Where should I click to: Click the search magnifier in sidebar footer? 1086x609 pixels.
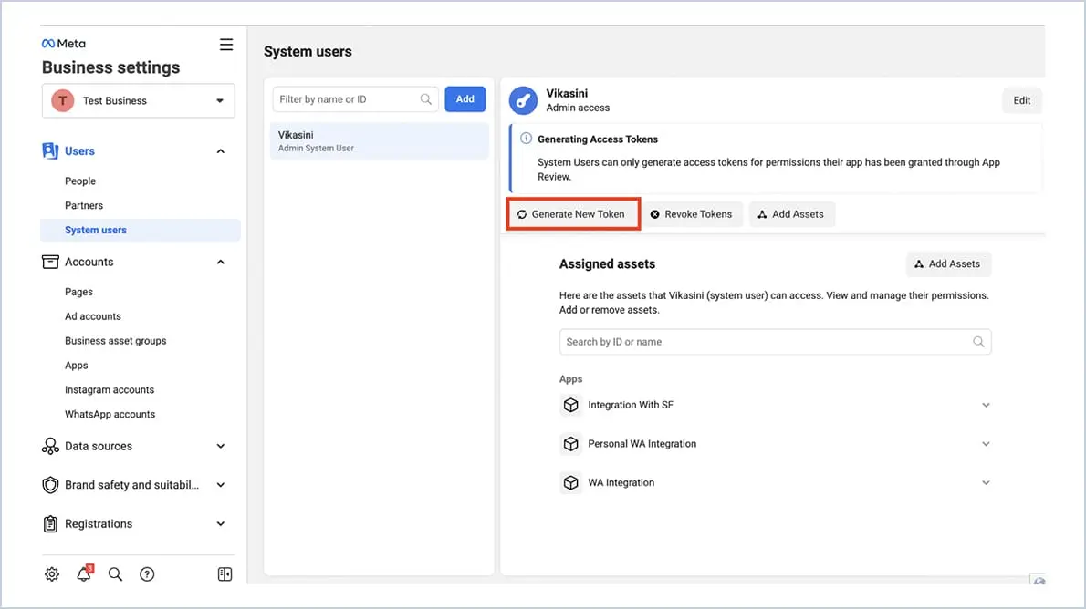tap(115, 573)
